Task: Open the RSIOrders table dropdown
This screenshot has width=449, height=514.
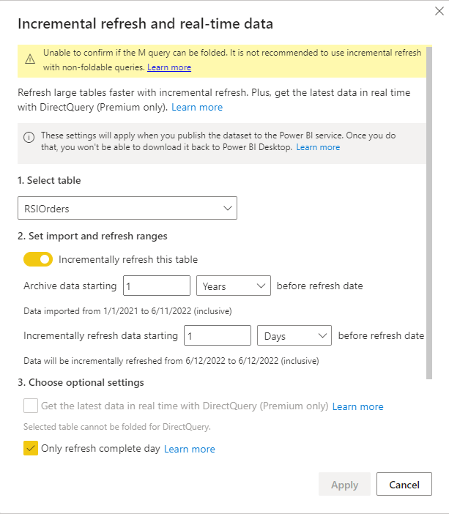Action: click(x=127, y=208)
